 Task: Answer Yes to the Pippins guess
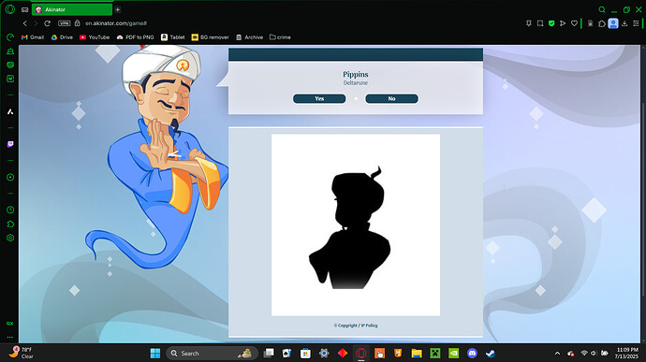tap(319, 98)
